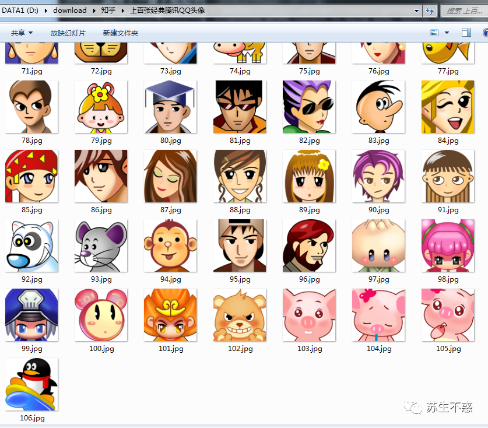Select the 84.jpg winking blonde thumbnail
Viewport: 488px width, 428px height.
tap(448, 107)
